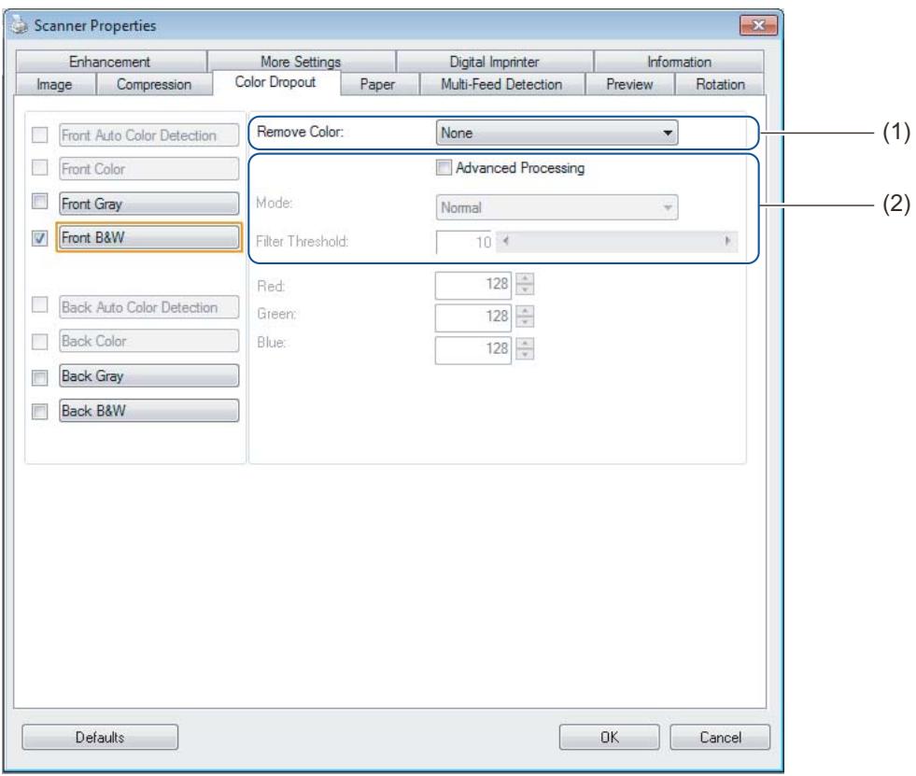Open the Mode dropdown set to Normal
Viewport: 916px width, 776px height.
[557, 207]
